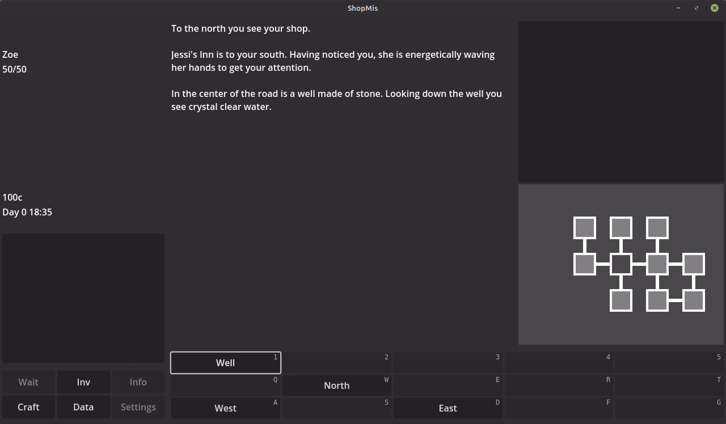The height and width of the screenshot is (424, 726).
Task: Minimize the ShopMis window
Action: [678, 8]
